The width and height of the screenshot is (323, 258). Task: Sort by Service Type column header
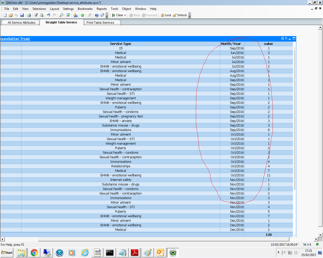click(x=121, y=44)
